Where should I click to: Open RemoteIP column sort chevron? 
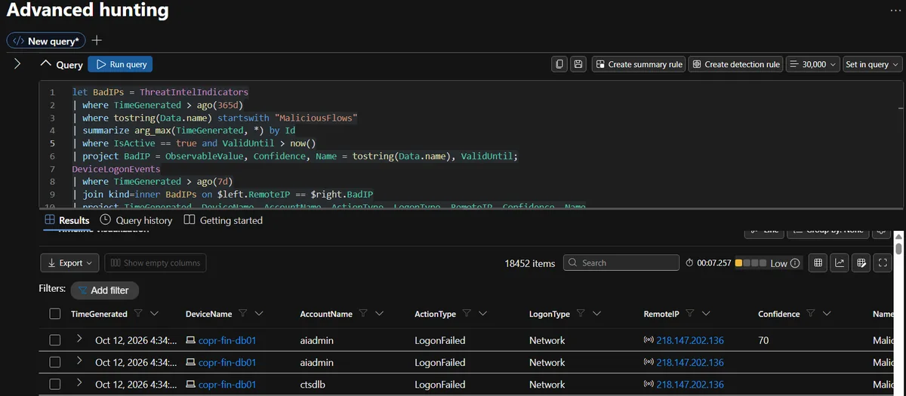tap(706, 314)
